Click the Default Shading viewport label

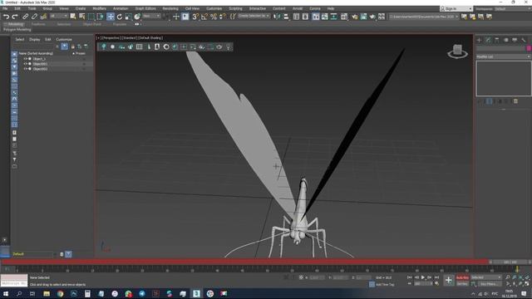tap(150, 38)
